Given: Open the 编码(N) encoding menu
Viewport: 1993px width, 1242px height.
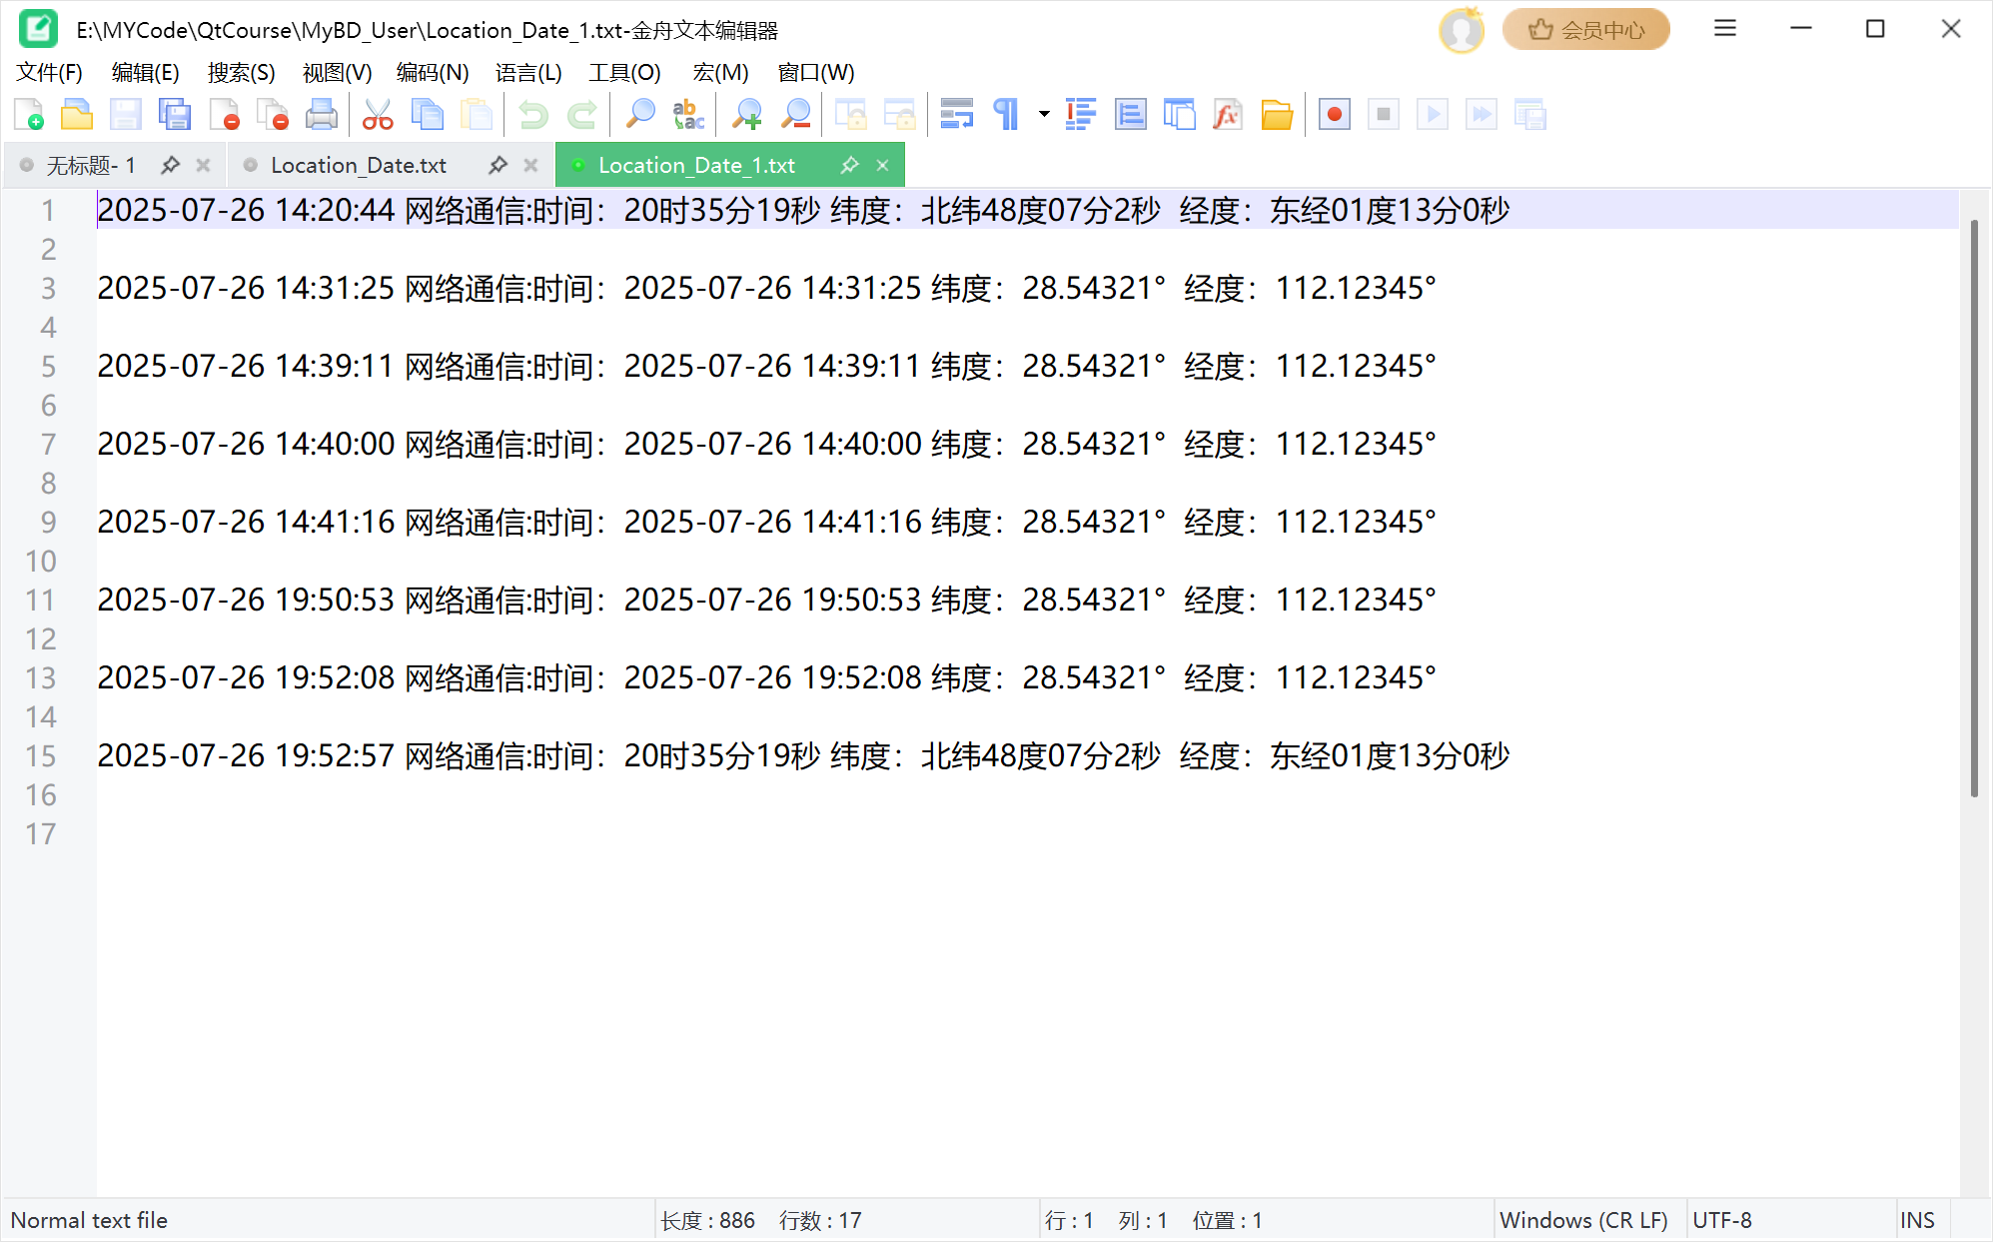Looking at the screenshot, I should (432, 73).
